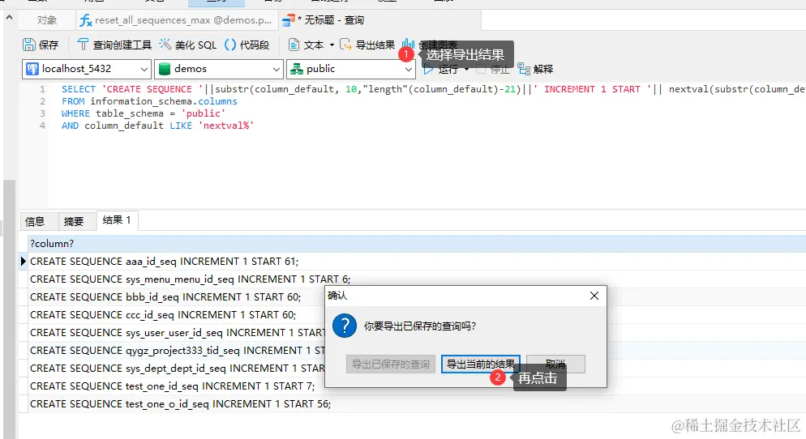The image size is (806, 439).
Task: Click line 4 AND column_default LIKE 'nextval%'
Action: 158,126
